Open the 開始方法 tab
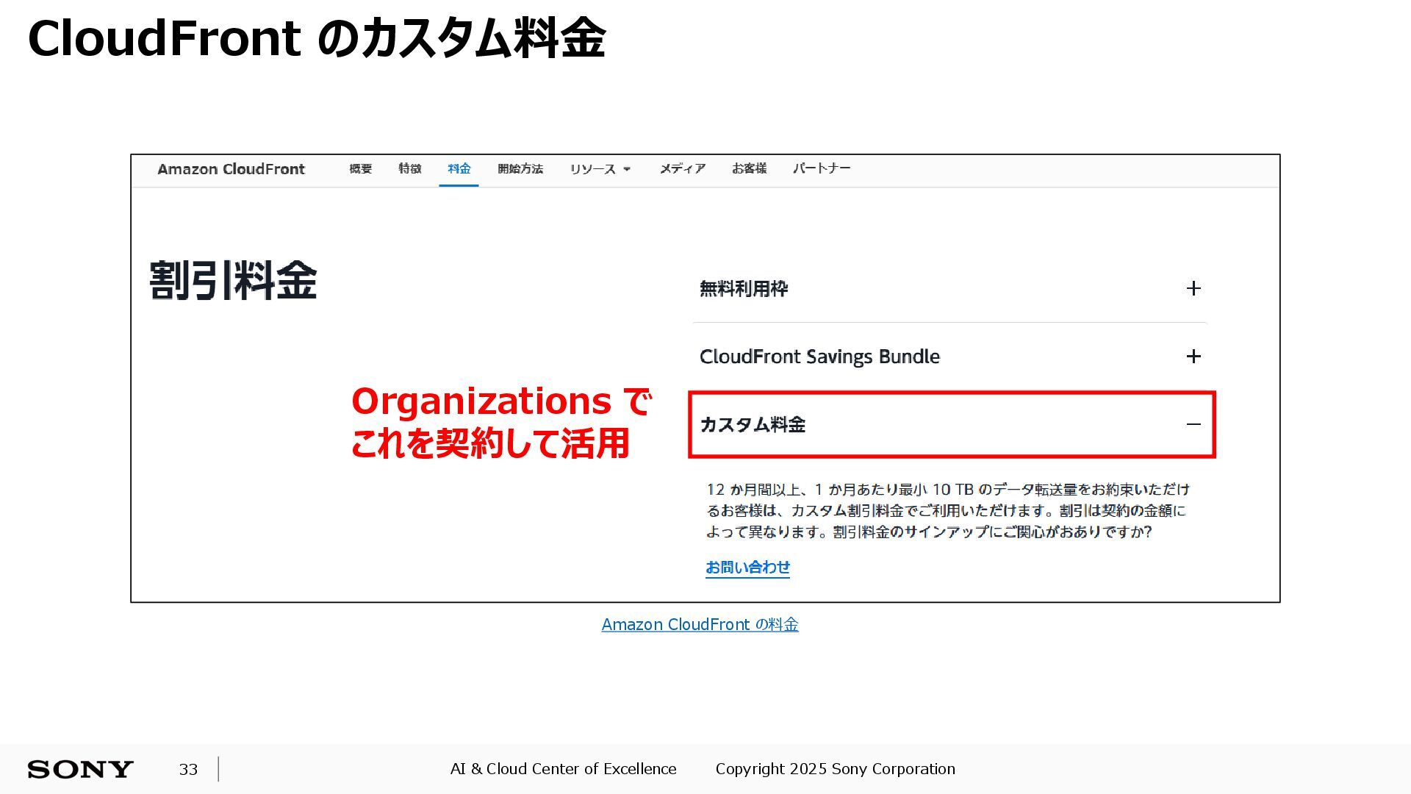The height and width of the screenshot is (794, 1411). click(x=520, y=169)
